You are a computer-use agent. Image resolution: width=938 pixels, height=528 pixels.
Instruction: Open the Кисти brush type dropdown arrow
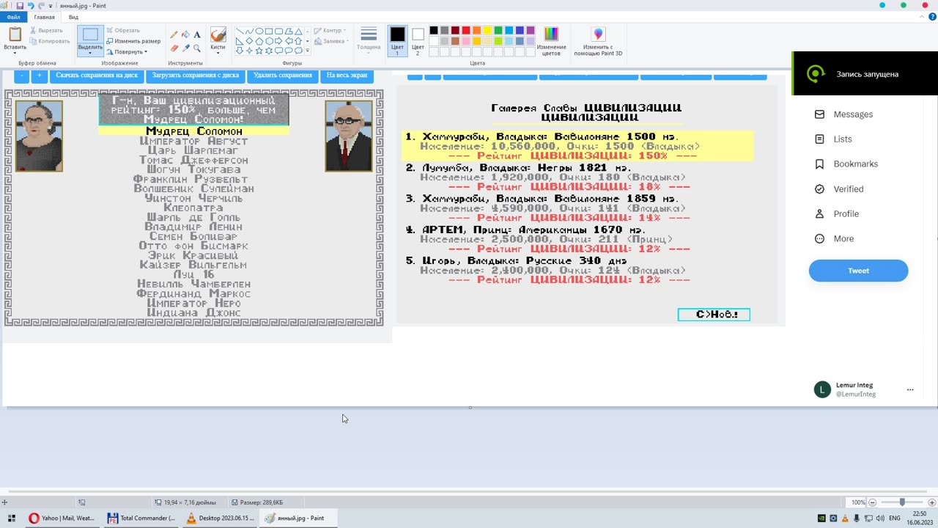pos(218,52)
